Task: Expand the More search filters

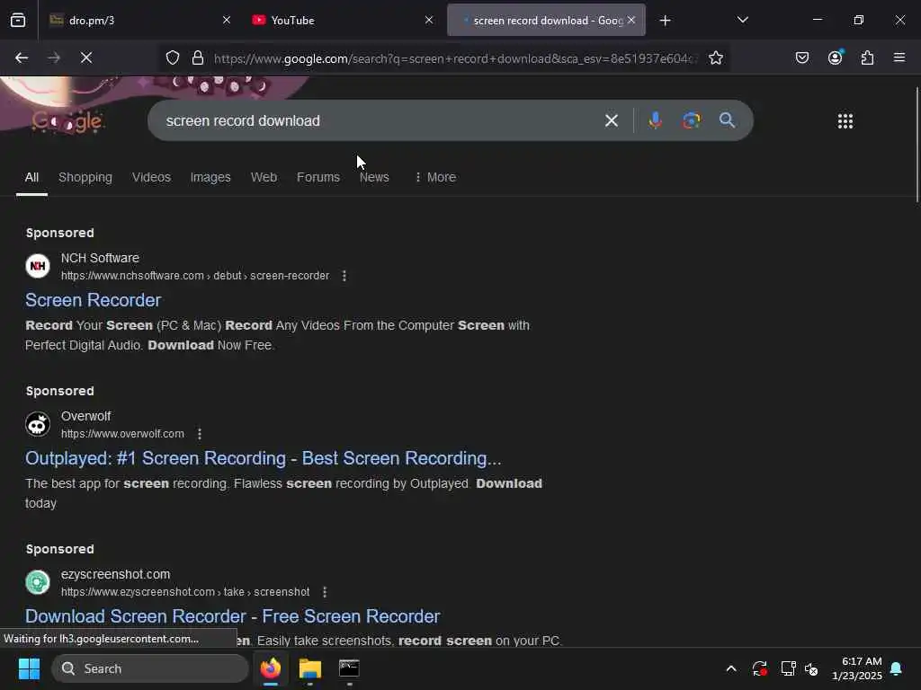Action: click(x=435, y=177)
